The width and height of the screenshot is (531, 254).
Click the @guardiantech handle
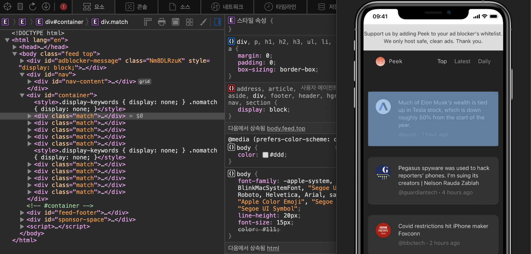(x=418, y=192)
